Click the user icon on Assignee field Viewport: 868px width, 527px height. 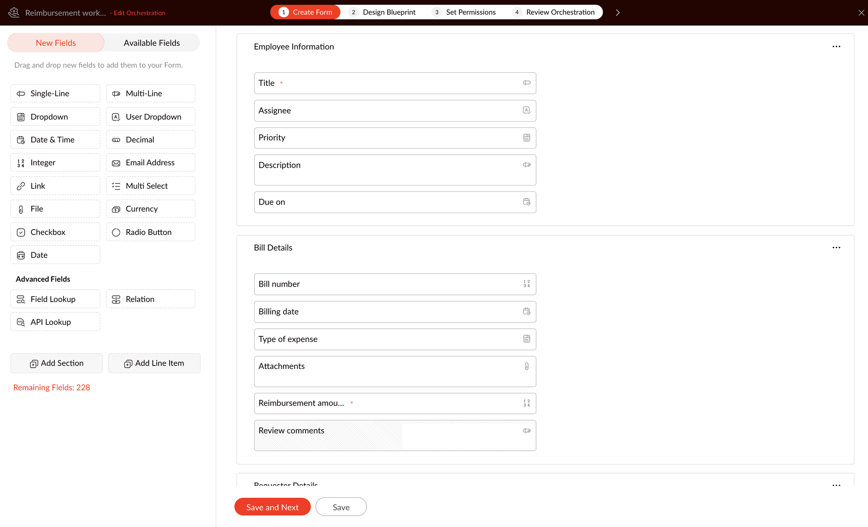[526, 110]
